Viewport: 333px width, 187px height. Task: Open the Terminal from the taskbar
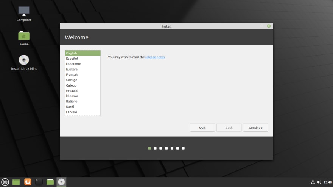coord(39,182)
